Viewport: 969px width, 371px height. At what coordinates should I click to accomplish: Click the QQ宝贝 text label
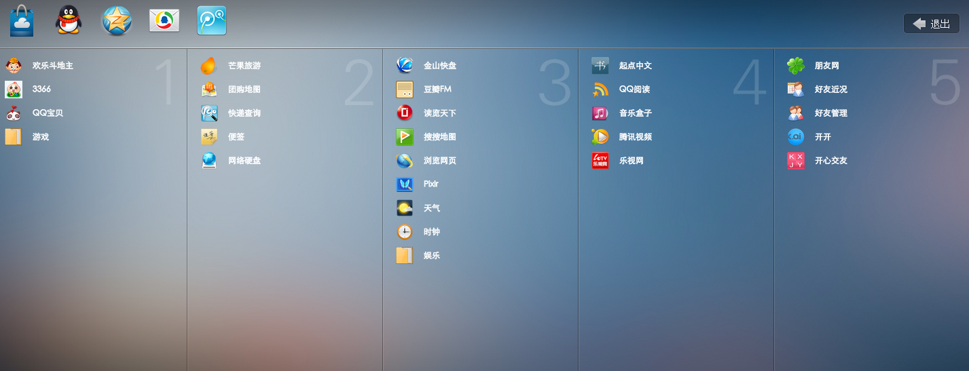point(48,113)
